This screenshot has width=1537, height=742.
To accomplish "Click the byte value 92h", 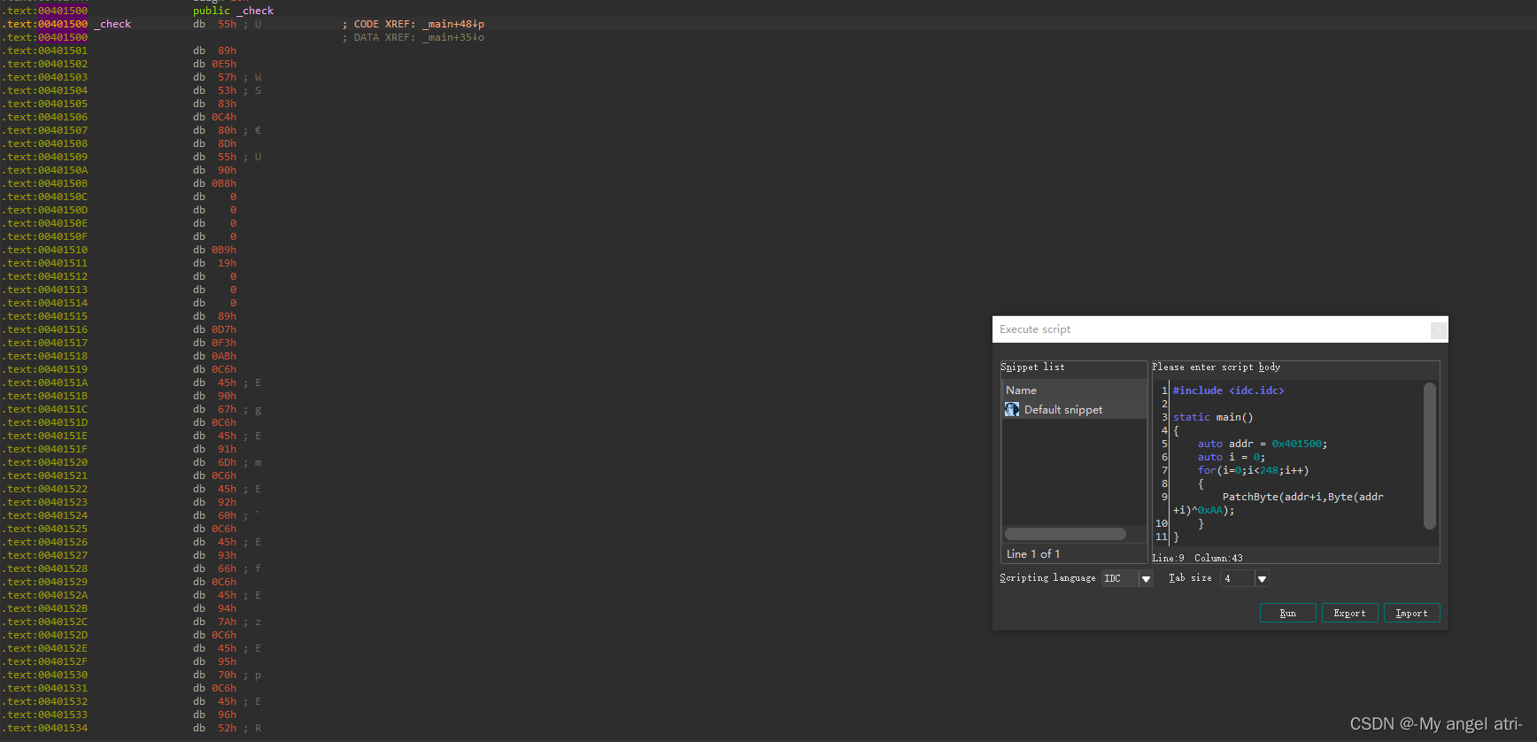I will [228, 502].
